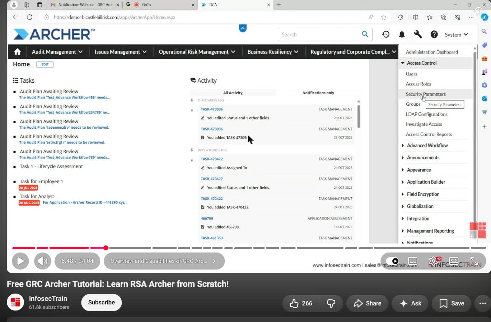Open LDAP Configurations menu item
This screenshot has height=322, width=491.
(x=426, y=114)
